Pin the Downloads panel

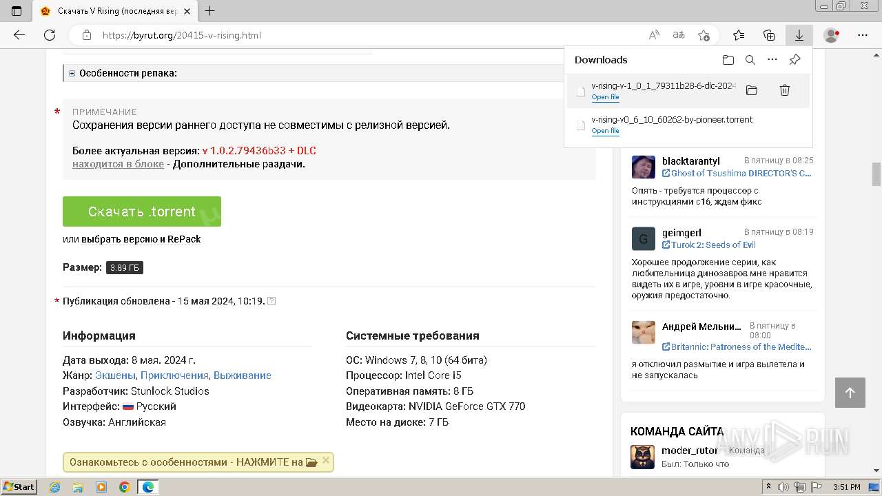(794, 60)
